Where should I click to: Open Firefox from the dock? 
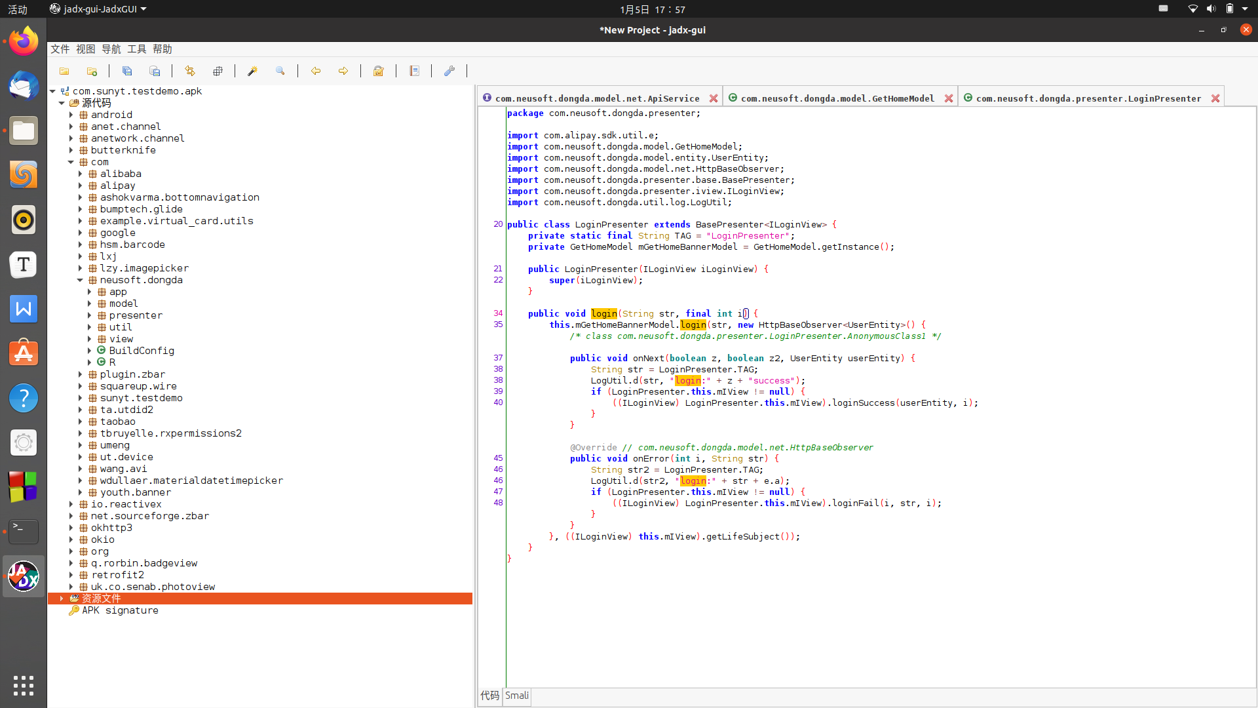24,41
